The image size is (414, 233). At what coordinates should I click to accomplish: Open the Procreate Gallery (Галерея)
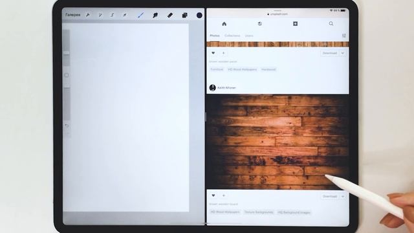point(73,15)
